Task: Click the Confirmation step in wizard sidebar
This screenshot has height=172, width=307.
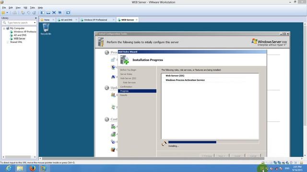Action: (126, 87)
